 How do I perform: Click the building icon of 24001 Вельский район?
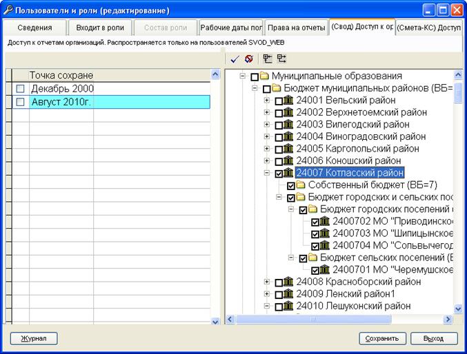point(288,101)
